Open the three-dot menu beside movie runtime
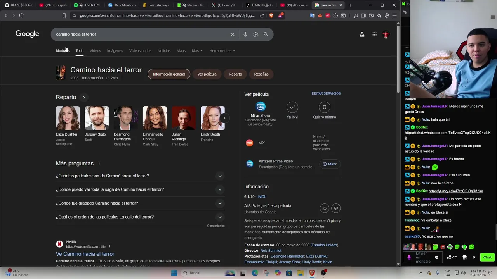497x279 pixels. pos(122,78)
